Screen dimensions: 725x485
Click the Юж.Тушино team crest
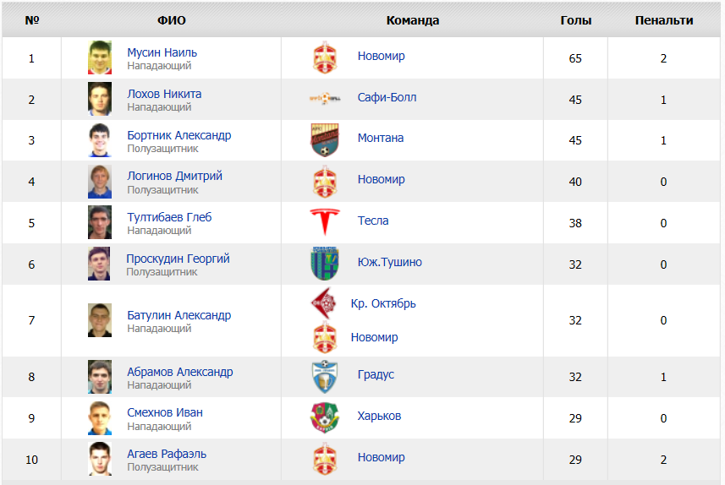tap(325, 264)
